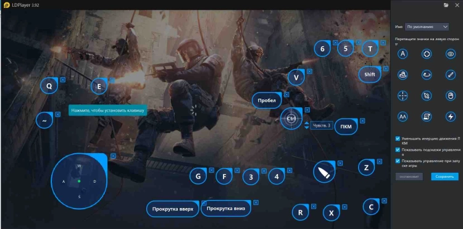Image resolution: width=463 pixels, height=229 pixels.
Task: Remove the ПКМ key mapping
Action: coord(362,121)
